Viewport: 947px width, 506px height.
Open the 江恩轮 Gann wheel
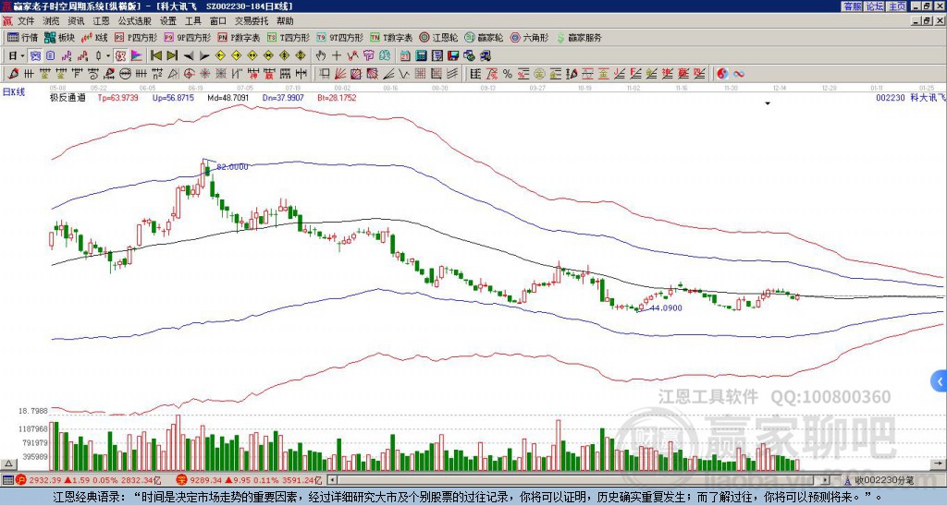tap(438, 38)
